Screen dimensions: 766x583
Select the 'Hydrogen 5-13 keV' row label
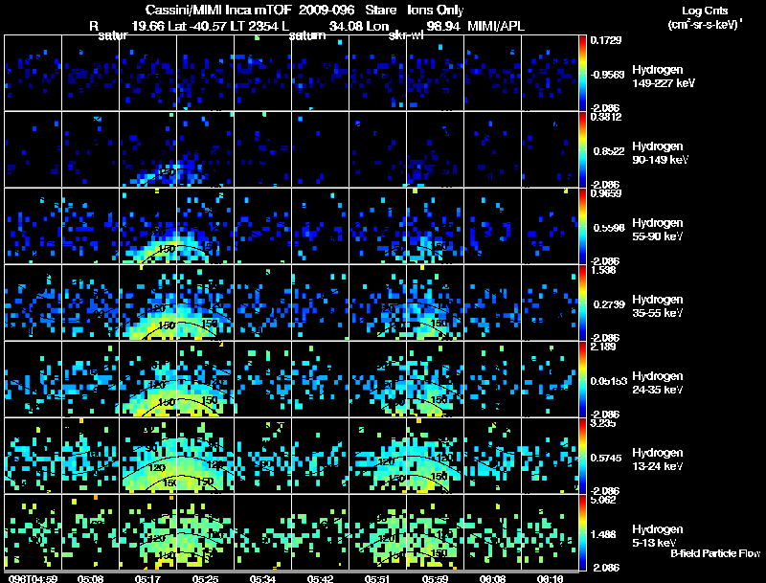[658, 536]
